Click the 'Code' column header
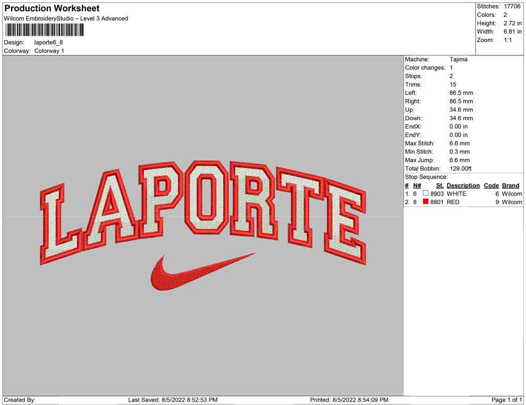 click(x=491, y=185)
